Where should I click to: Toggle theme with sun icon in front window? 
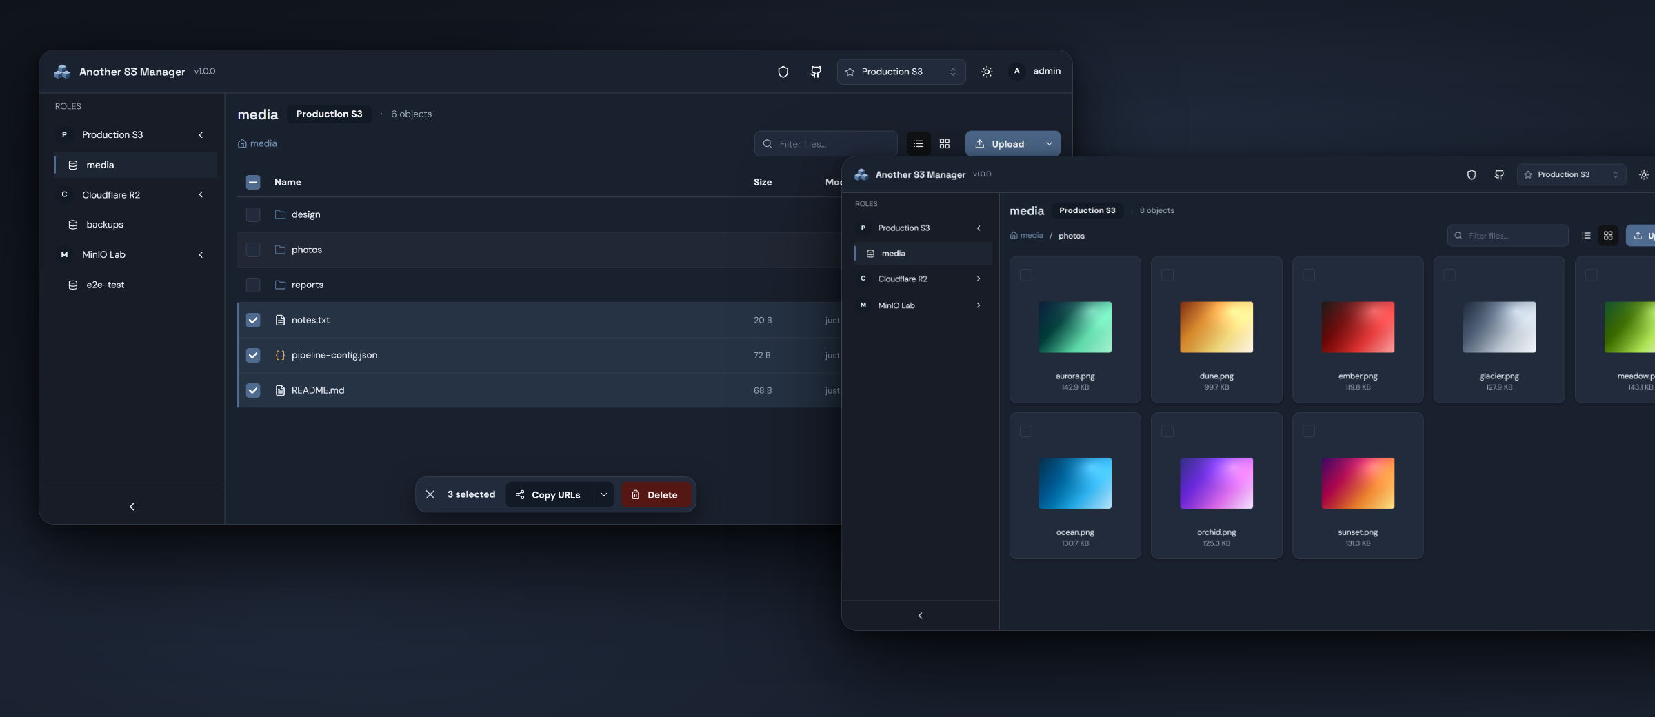coord(1644,175)
